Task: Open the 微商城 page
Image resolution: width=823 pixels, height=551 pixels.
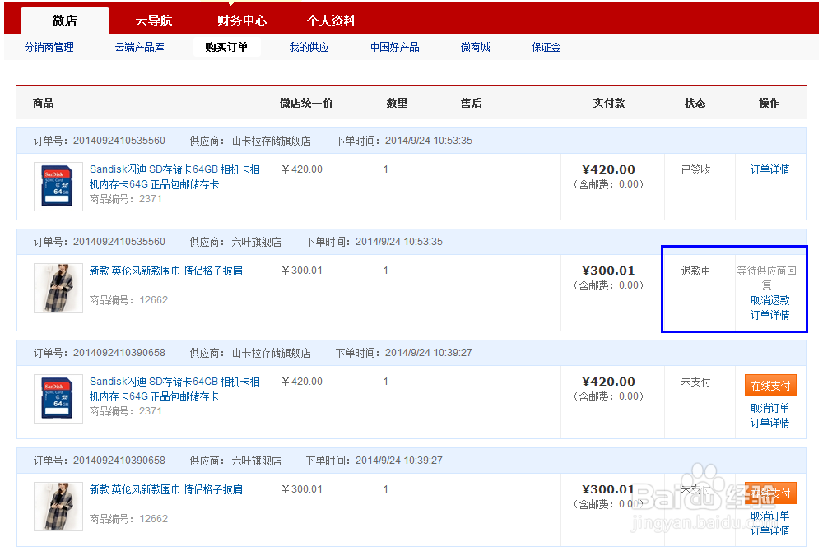Action: click(476, 47)
